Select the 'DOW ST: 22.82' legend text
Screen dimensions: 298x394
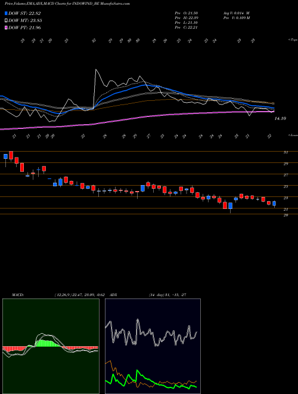pyautogui.click(x=24, y=13)
